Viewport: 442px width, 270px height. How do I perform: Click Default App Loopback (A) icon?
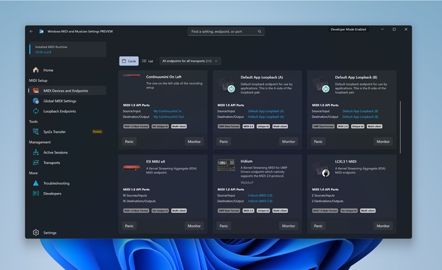226,84
